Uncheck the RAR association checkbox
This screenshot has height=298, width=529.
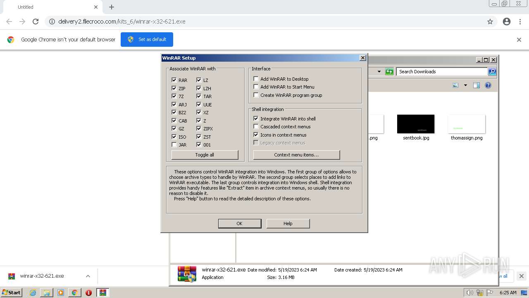[x=174, y=80]
